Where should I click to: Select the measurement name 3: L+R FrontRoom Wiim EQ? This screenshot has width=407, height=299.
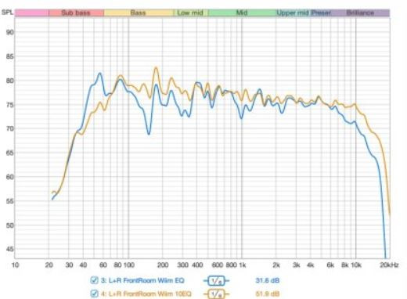tap(142, 280)
